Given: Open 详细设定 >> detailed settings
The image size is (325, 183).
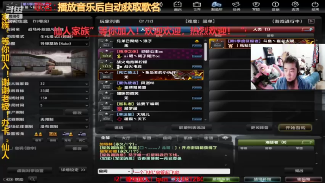Looking at the screenshot, I should (x=73, y=170).
